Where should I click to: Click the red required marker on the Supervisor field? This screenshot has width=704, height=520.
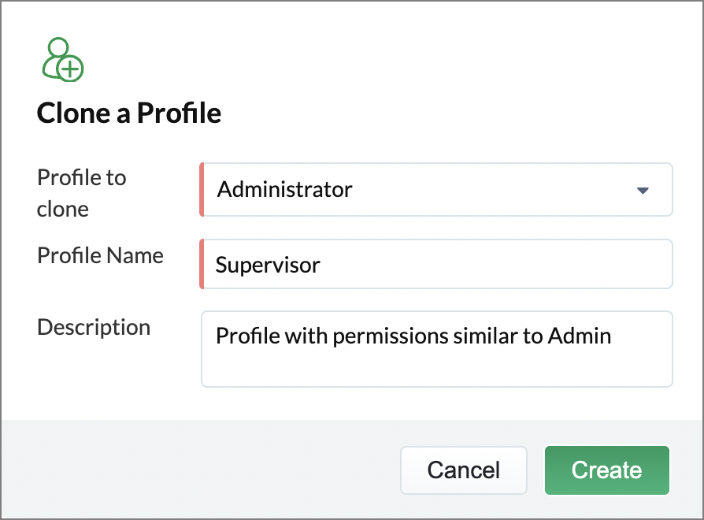point(202,264)
